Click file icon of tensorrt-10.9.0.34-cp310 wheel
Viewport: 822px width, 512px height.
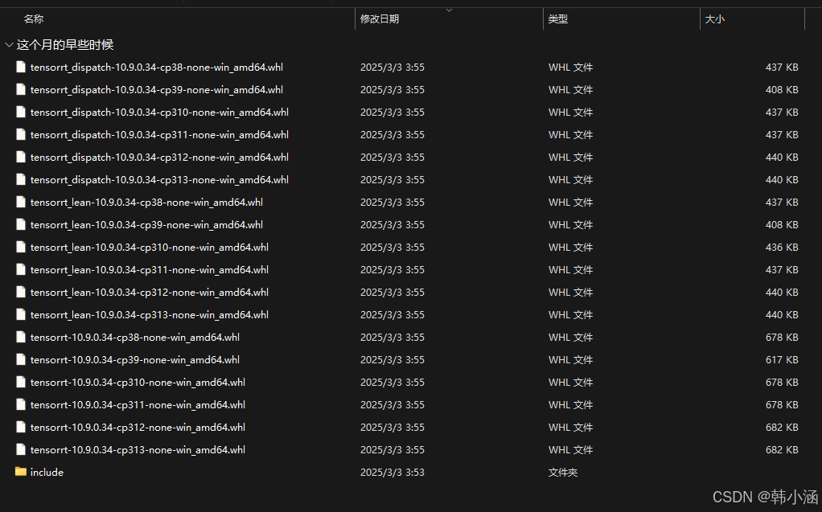pyautogui.click(x=20, y=382)
